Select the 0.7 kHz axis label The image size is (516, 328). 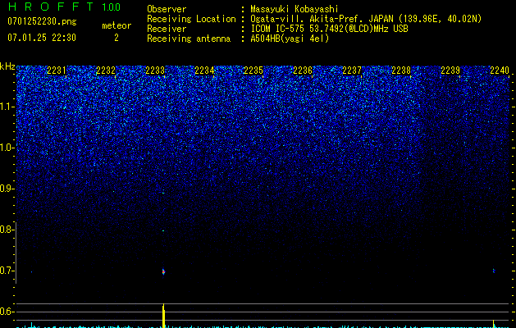[7, 271]
